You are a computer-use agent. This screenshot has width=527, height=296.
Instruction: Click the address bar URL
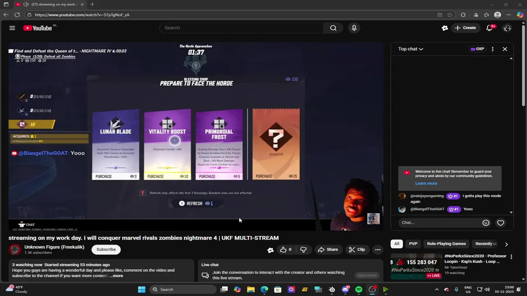82,15
